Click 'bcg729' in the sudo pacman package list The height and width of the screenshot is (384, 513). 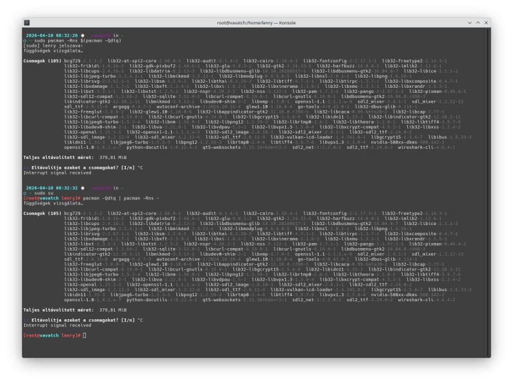(x=72, y=61)
